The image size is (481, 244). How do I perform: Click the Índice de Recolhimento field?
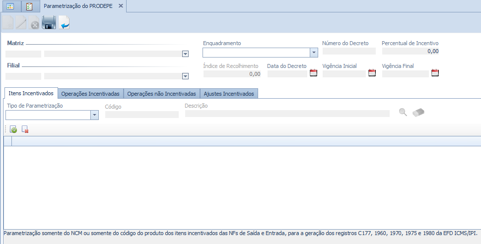tap(232, 74)
